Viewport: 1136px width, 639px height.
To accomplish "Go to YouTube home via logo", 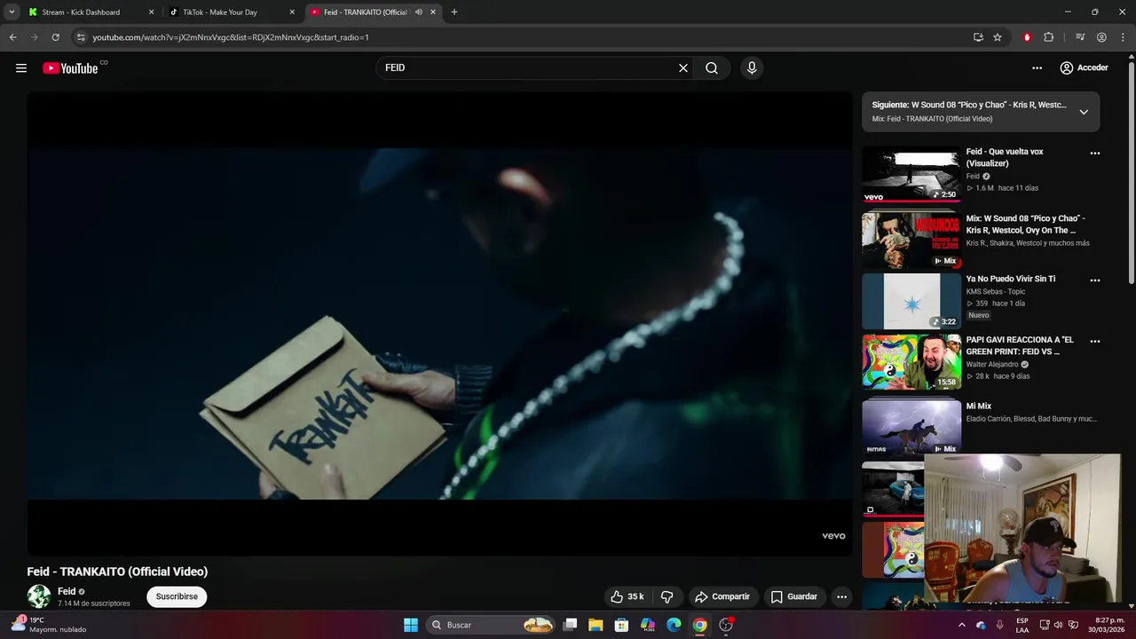I will [70, 68].
